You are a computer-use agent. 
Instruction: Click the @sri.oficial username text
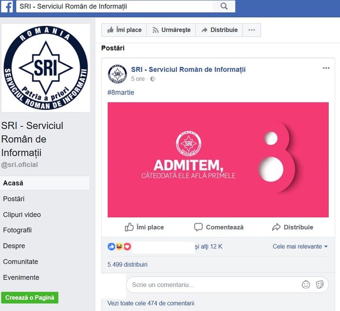coord(19,165)
